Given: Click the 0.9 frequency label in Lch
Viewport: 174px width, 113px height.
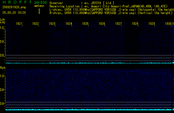Looking at the screenshot, I should point(2,42).
